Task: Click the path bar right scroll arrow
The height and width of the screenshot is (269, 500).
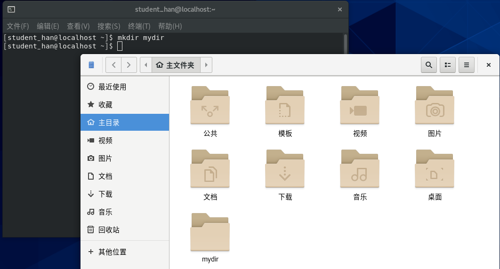Action: [206, 65]
